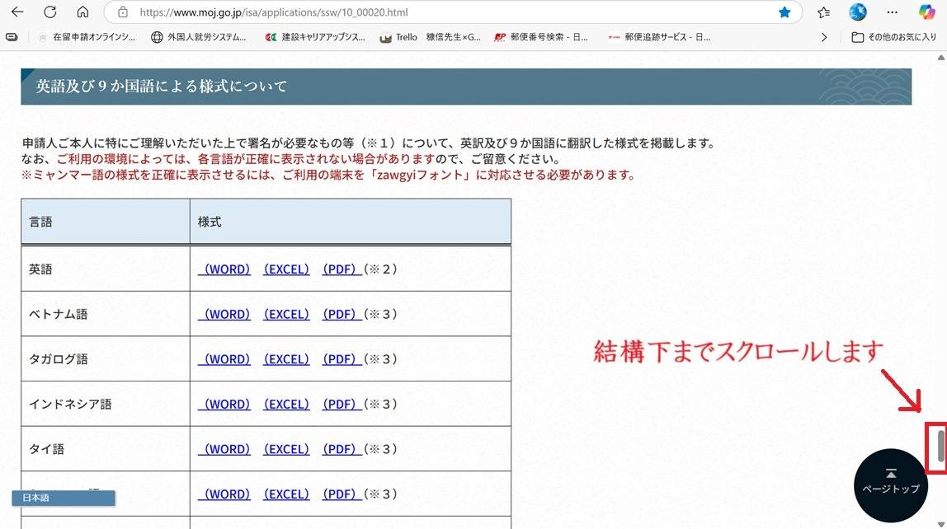Image resolution: width=947 pixels, height=529 pixels.
Task: Download the English WORD form
Action: [x=226, y=269]
